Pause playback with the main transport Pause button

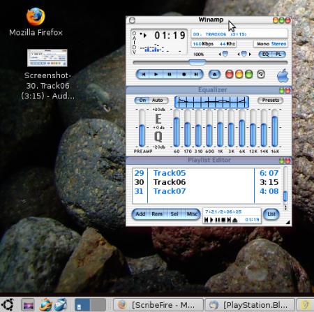pos(170,74)
